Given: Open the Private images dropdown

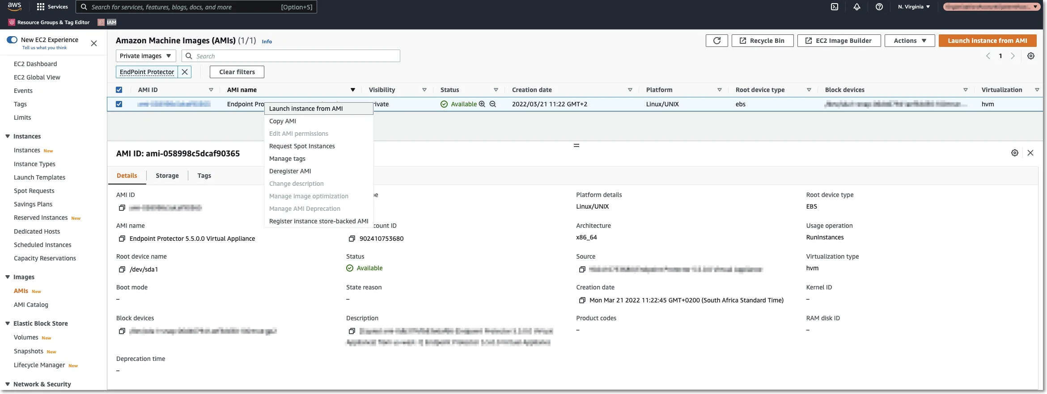Looking at the screenshot, I should 146,56.
